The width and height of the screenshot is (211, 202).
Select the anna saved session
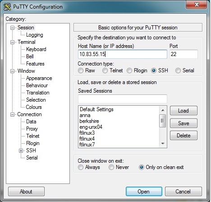point(119,115)
